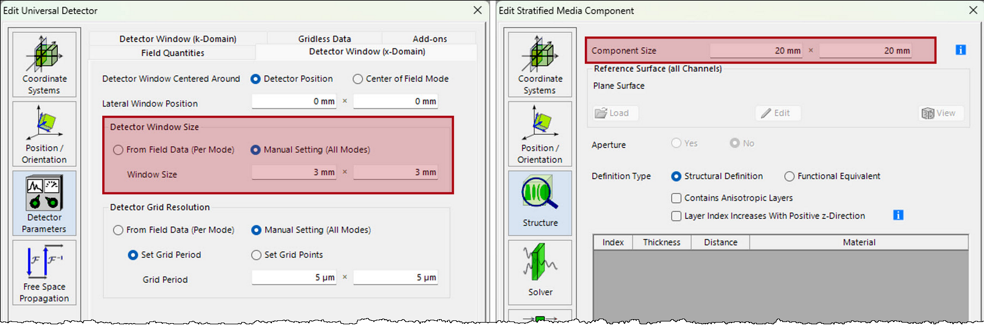Click the Material column header
Screen dimensions: 984x326
(859, 242)
